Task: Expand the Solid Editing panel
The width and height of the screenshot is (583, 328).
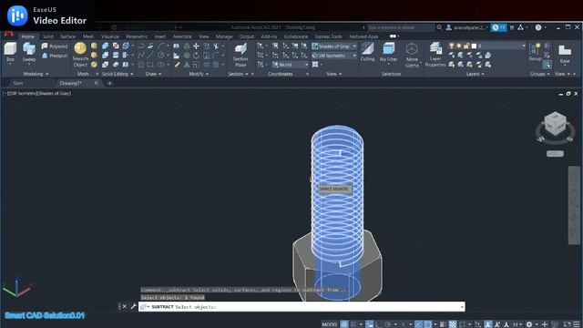Action: (x=118, y=74)
